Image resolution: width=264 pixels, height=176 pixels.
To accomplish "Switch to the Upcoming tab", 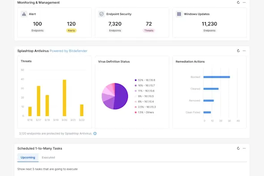I will click(28, 158).
